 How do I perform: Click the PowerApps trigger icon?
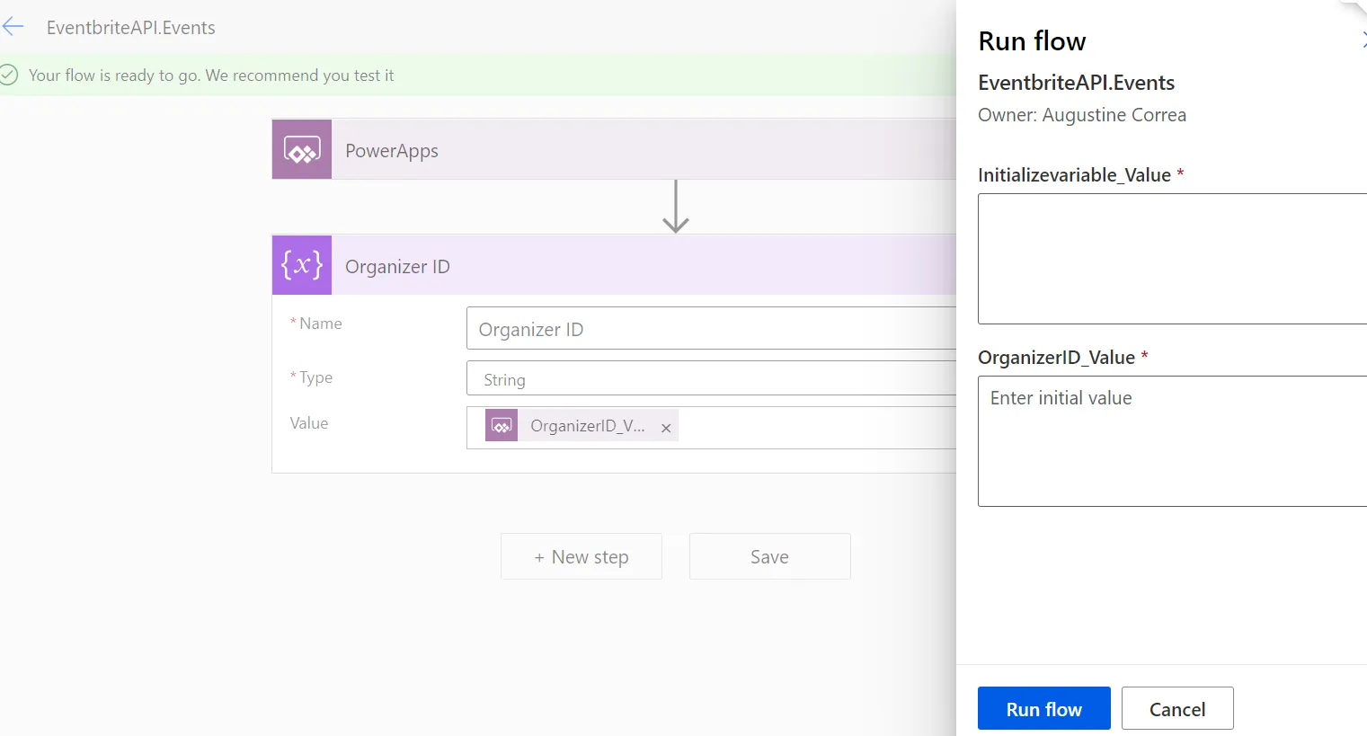(x=302, y=150)
